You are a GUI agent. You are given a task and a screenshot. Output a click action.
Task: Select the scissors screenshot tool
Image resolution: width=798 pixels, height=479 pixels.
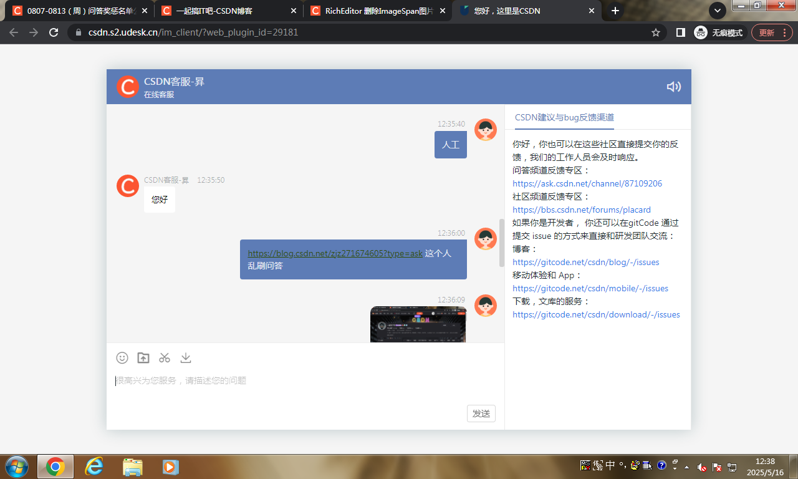pos(165,357)
